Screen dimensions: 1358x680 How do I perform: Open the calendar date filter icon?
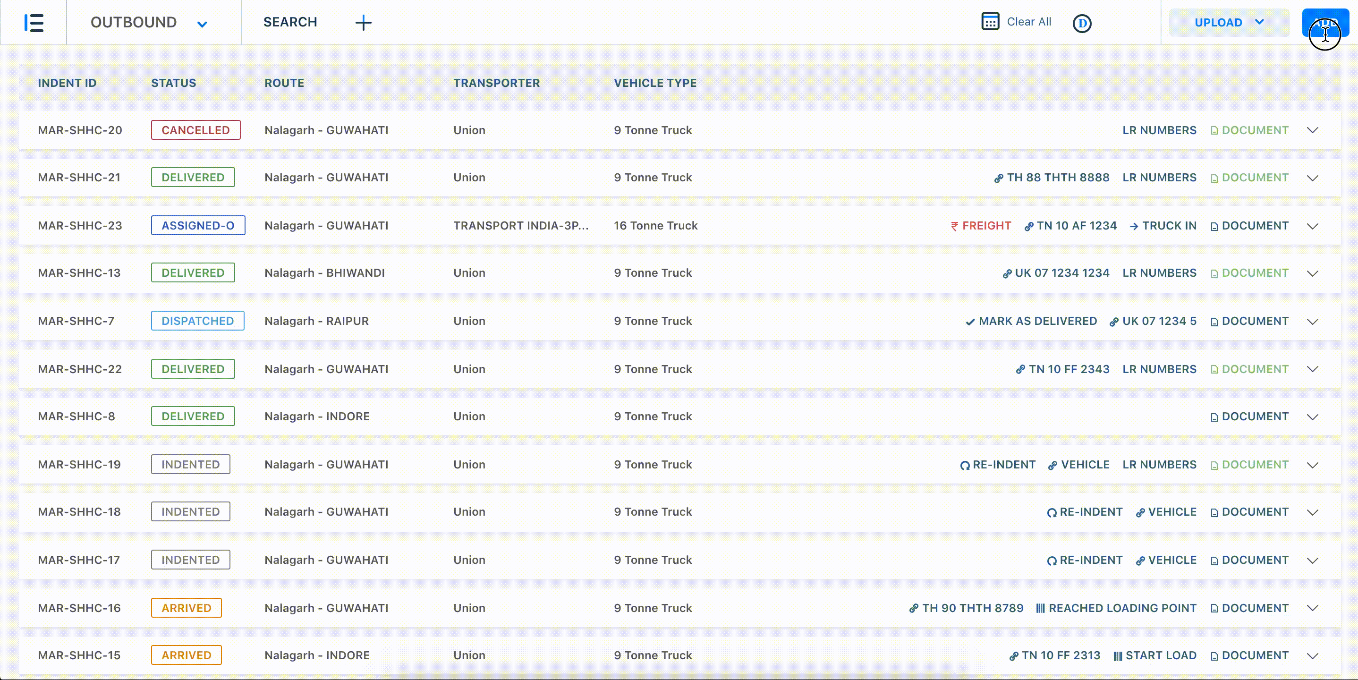[x=990, y=22]
